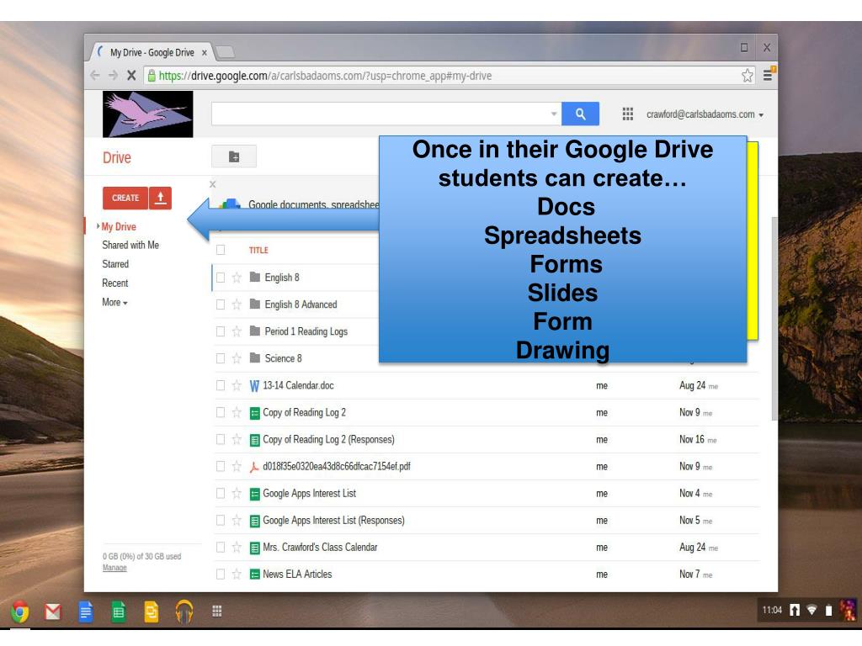The height and width of the screenshot is (646, 862).
Task: Open the Chrome menu icon
Action: [768, 75]
